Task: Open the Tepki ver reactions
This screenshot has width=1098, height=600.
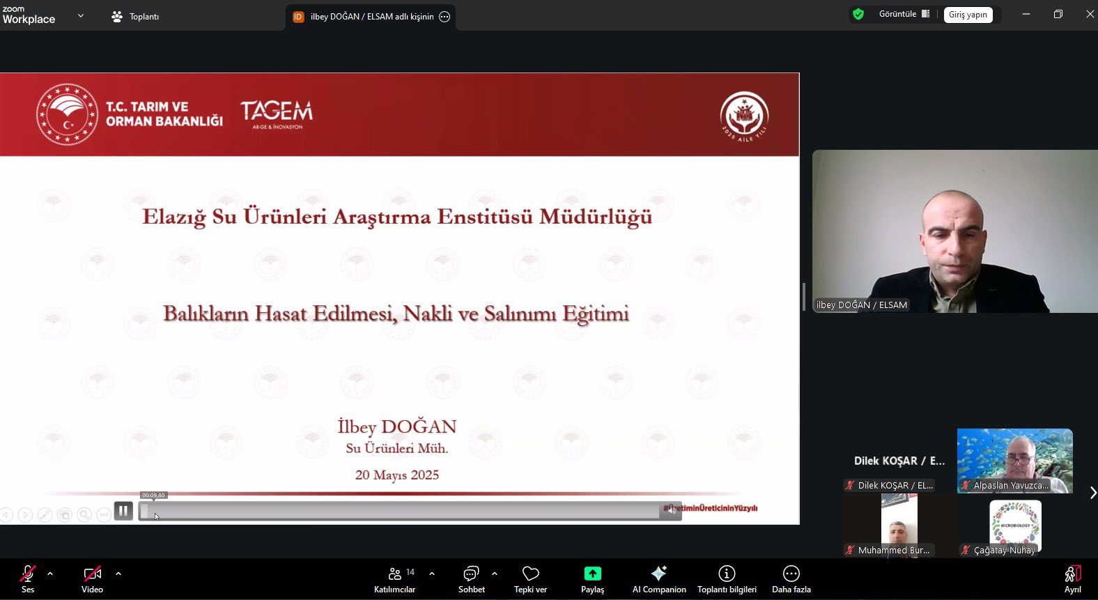Action: (530, 579)
